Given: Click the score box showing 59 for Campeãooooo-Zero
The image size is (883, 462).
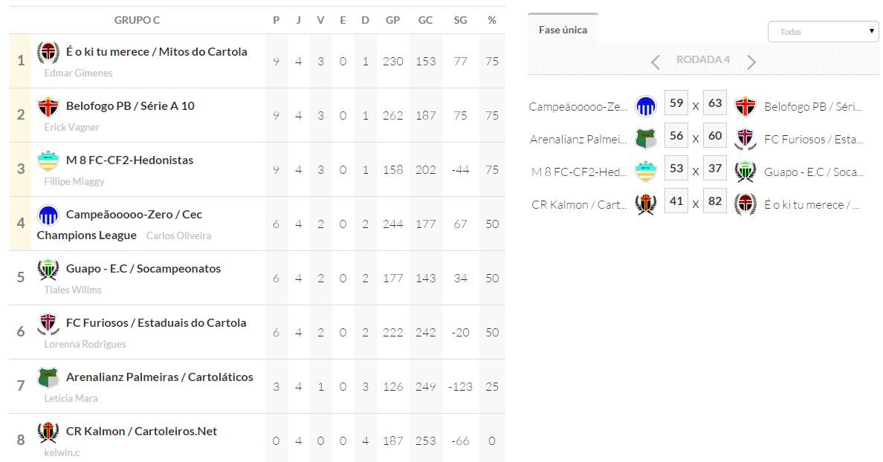Looking at the screenshot, I should click(x=676, y=104).
